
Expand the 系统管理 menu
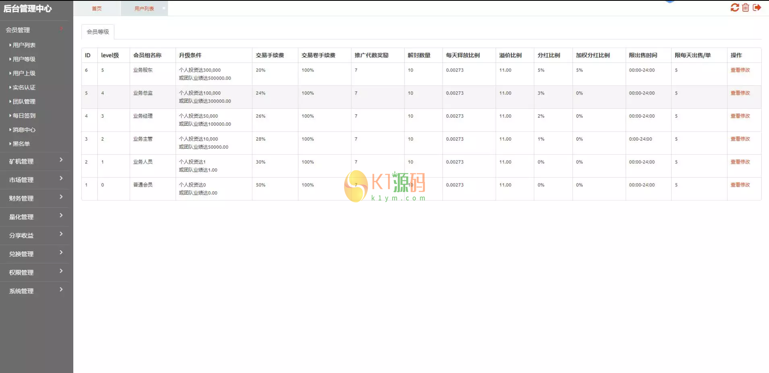pyautogui.click(x=34, y=291)
